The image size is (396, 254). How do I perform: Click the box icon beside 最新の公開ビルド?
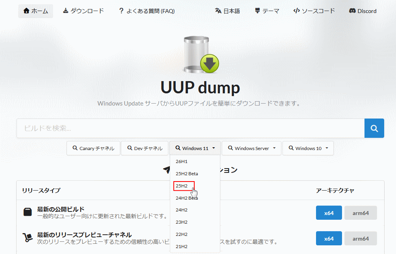28,212
